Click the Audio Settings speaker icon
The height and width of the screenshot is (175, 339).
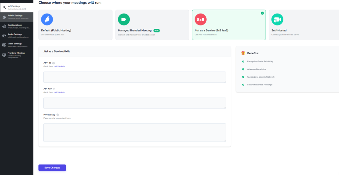4,36
